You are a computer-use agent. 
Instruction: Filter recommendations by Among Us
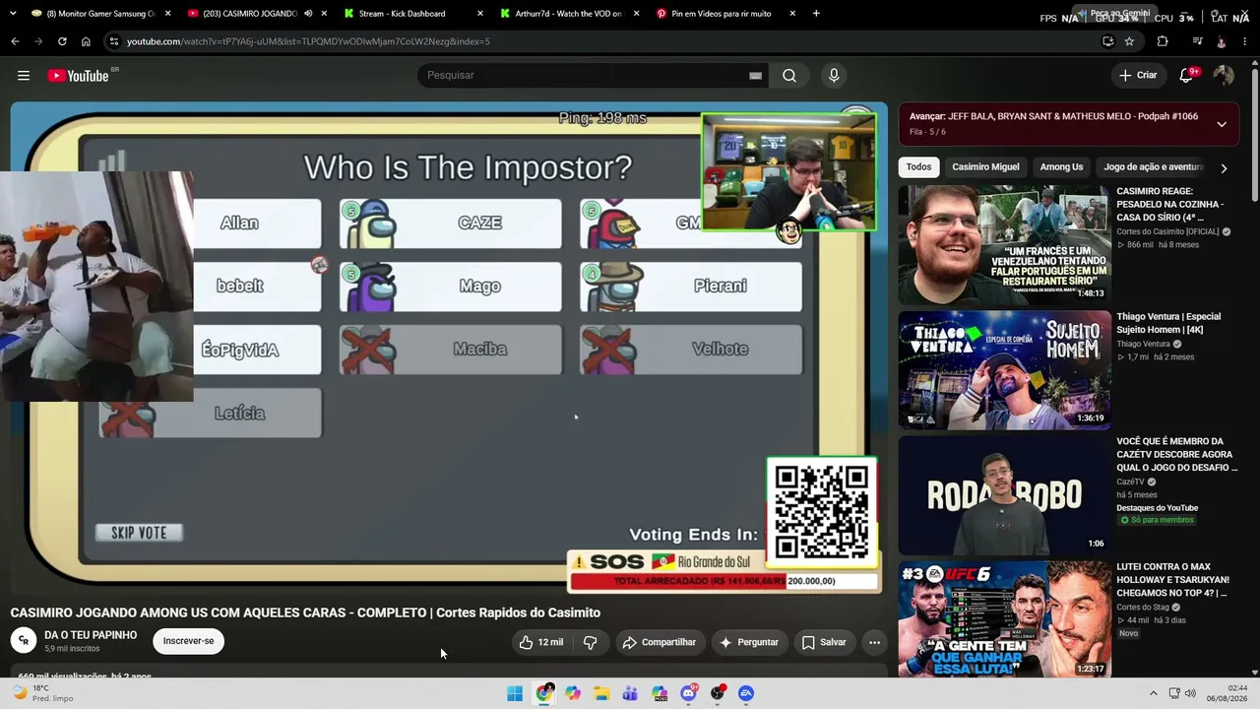point(1061,167)
